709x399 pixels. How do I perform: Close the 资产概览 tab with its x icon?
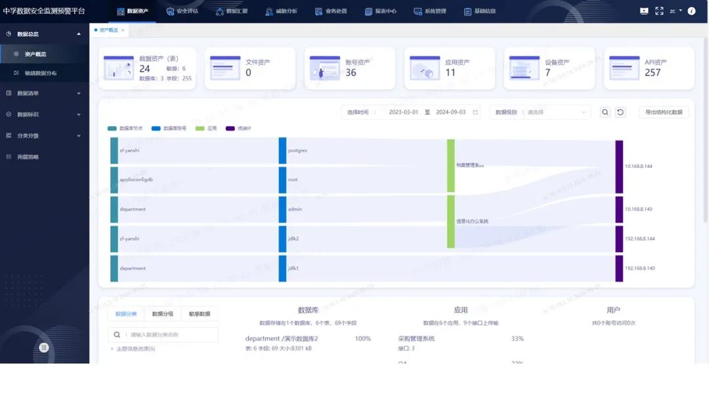tap(123, 30)
